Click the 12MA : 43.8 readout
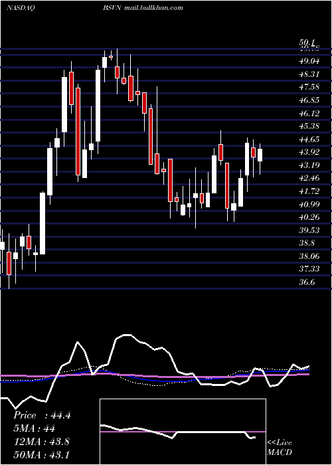This screenshot has width=332, height=465. [x=41, y=442]
